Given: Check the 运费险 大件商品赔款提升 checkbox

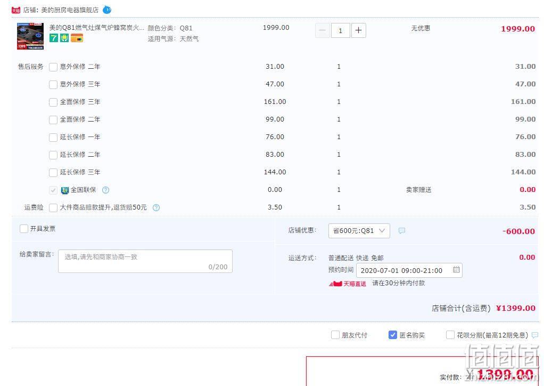Looking at the screenshot, I should (53, 208).
